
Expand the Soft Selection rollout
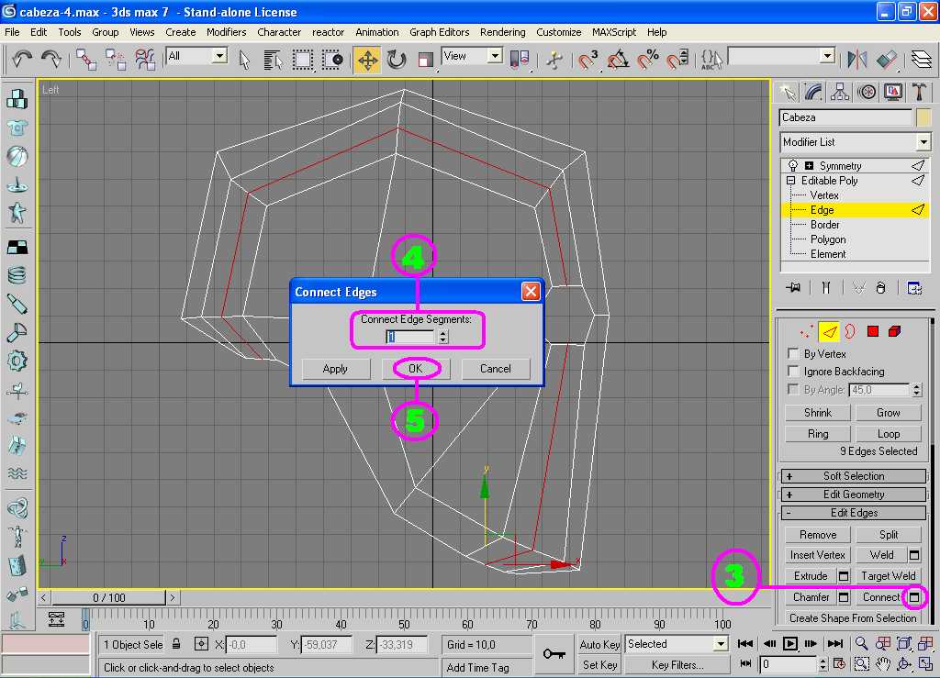pos(854,476)
